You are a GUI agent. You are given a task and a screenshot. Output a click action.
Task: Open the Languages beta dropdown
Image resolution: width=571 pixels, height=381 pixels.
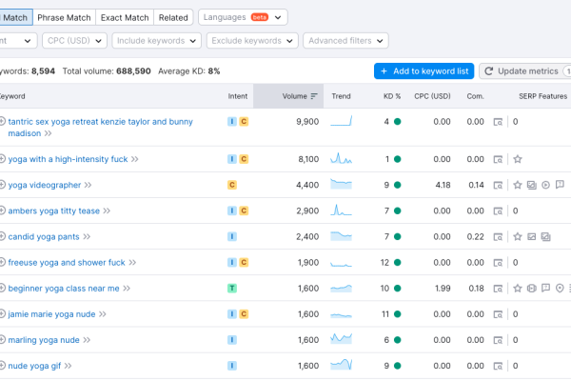243,17
